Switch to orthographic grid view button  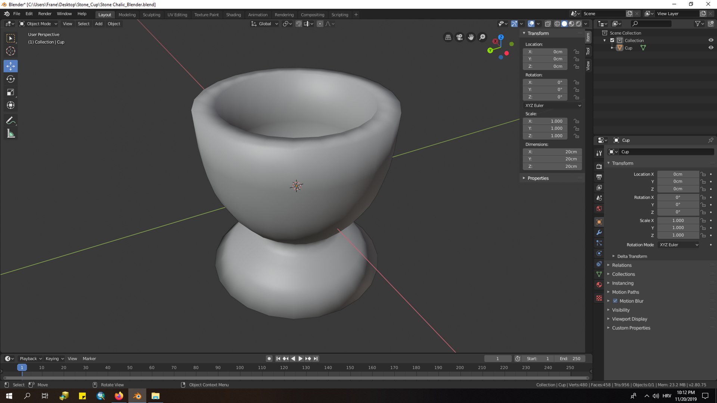(x=448, y=37)
